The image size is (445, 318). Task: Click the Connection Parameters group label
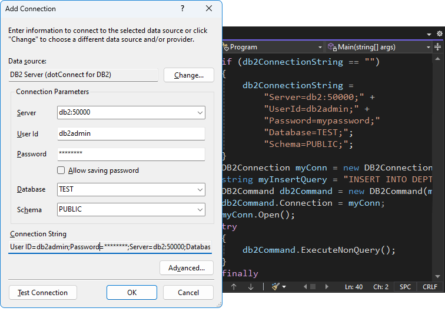52,92
